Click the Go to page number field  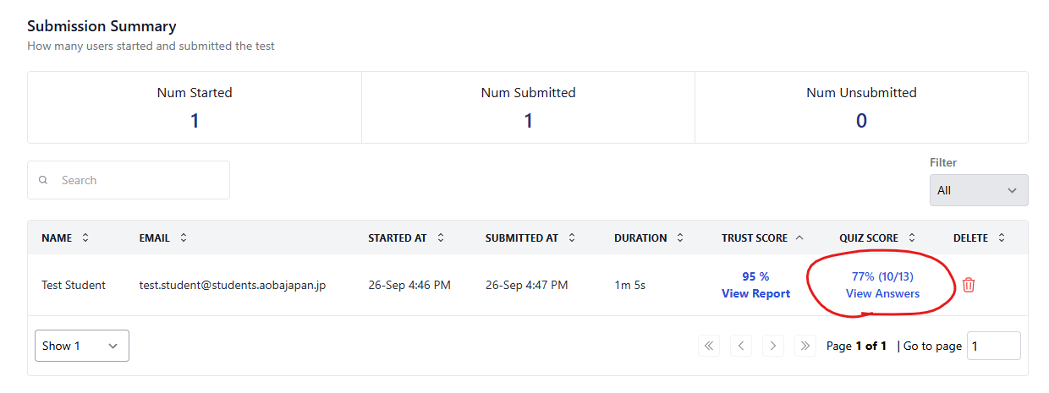click(x=993, y=346)
